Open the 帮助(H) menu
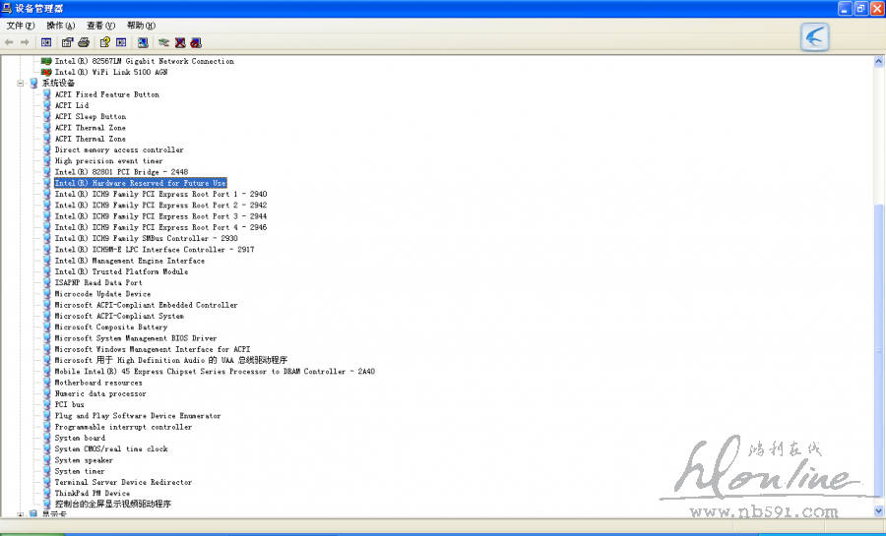The height and width of the screenshot is (536, 886). pyautogui.click(x=141, y=26)
